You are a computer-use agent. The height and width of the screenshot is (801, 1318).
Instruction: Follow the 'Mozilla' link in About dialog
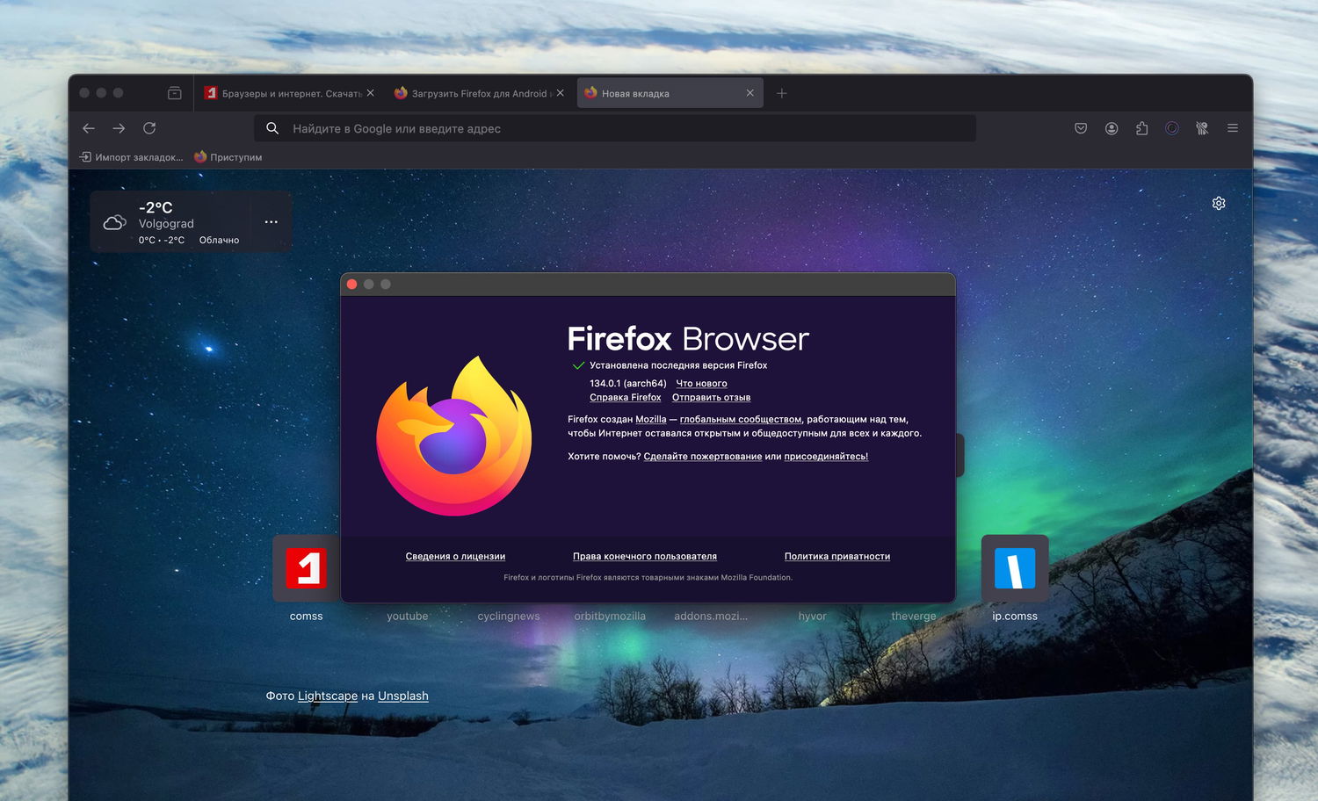pyautogui.click(x=651, y=420)
